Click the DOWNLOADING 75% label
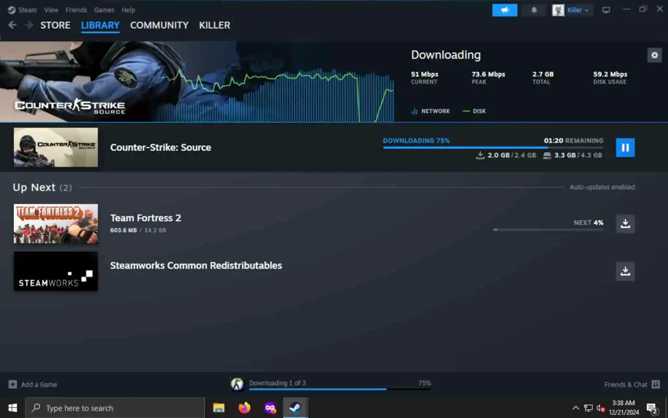Image resolution: width=668 pixels, height=418 pixels. click(x=416, y=141)
